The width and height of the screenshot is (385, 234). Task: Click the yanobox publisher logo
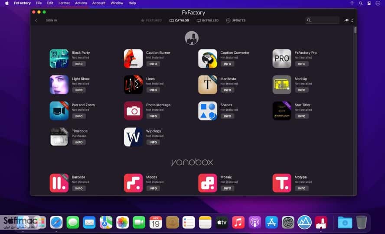click(192, 162)
